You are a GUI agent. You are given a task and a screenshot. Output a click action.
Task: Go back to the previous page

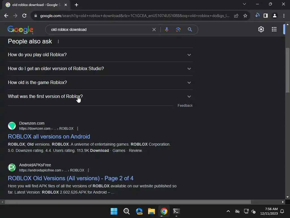click(x=6, y=16)
